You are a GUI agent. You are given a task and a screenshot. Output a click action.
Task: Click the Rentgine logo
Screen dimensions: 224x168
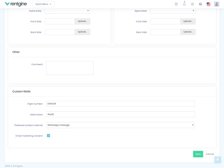(16, 4)
